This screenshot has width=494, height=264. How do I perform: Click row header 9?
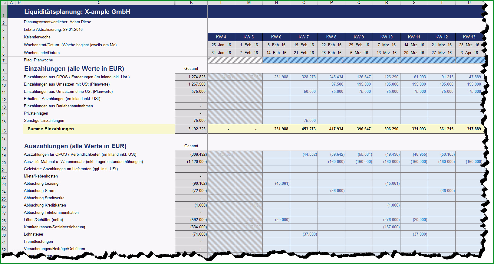point(4,78)
